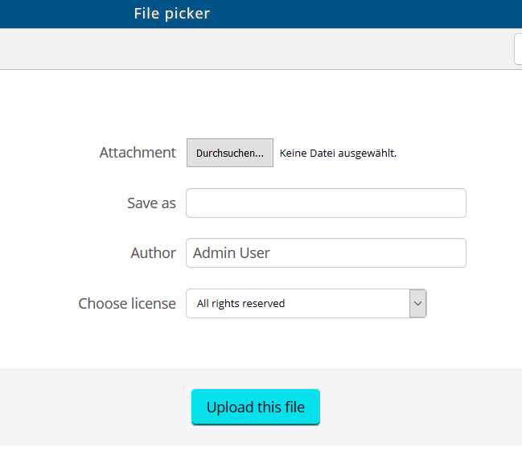
Task: Click the 'Keine Datei ausgewählt.' file status text
Action: click(x=338, y=153)
